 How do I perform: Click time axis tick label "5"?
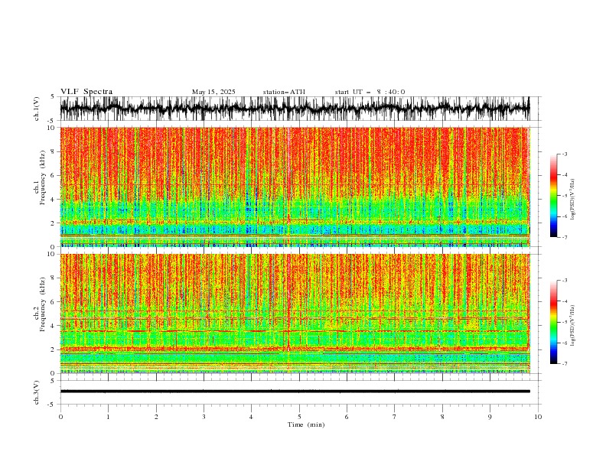coord(299,417)
